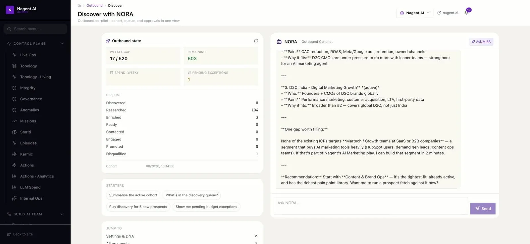Click the Actions · Analytics chart icon
The width and height of the screenshot is (530, 244).
coord(14,176)
